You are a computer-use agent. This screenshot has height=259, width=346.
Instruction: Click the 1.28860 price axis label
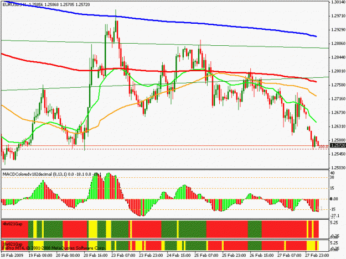tap(338, 44)
